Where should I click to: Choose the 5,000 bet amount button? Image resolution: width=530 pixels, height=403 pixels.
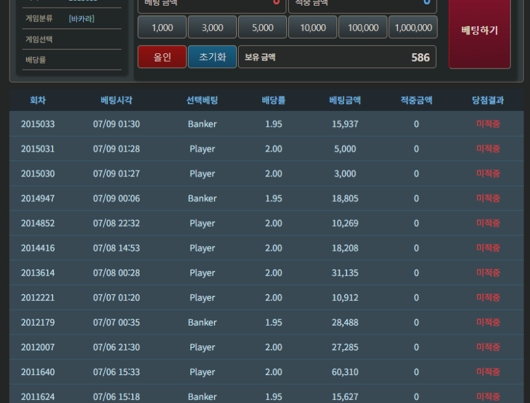[263, 27]
